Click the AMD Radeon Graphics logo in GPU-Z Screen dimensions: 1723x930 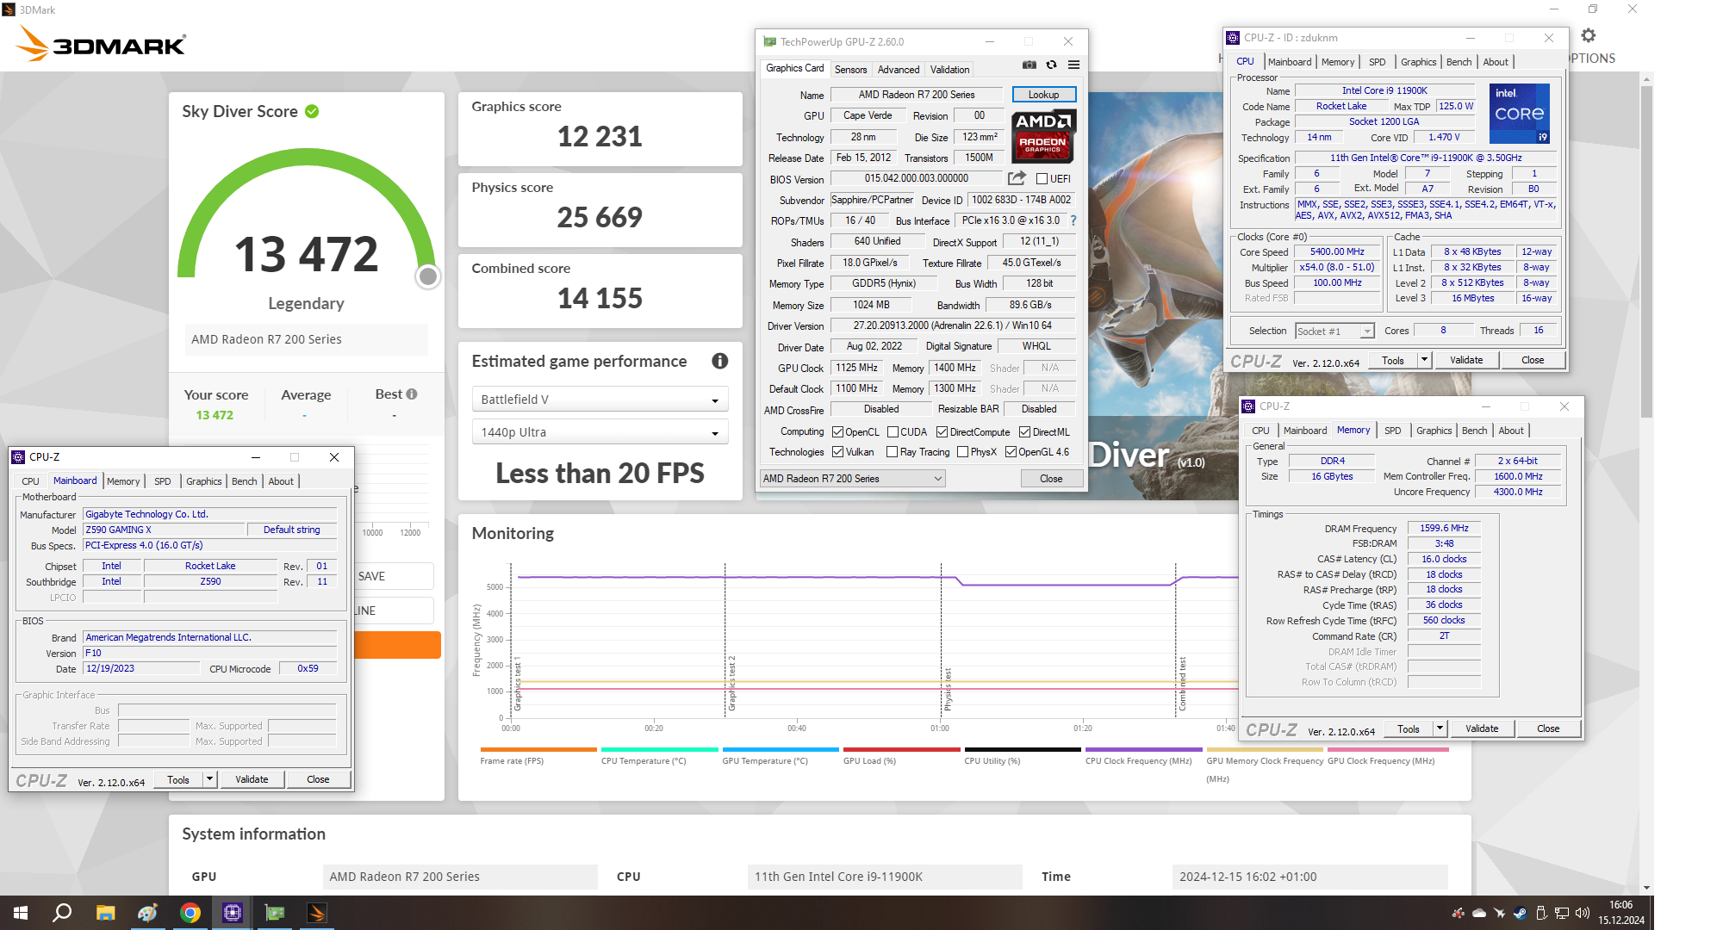pos(1042,136)
